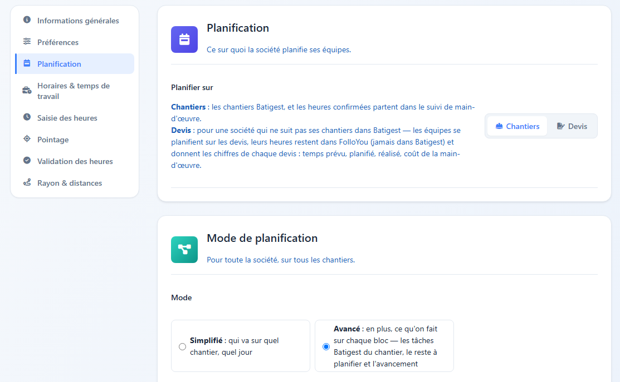This screenshot has height=382, width=620.
Task: Select the Simplifié radio button
Action: [x=182, y=346]
